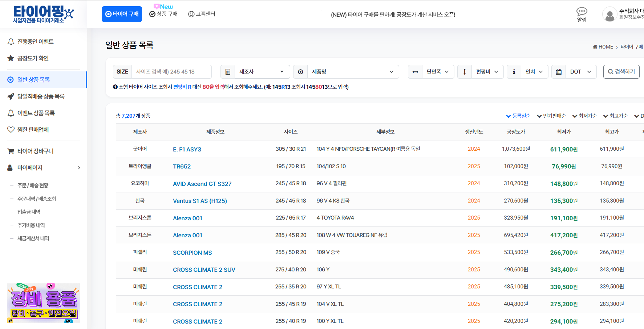
Task: Open the E. F1 ASY3 product link
Action: coord(187,149)
